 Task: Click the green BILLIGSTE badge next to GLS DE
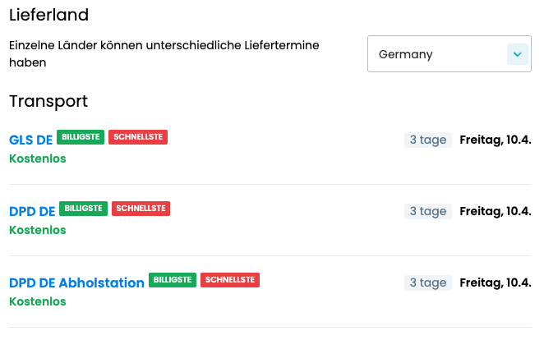point(81,137)
